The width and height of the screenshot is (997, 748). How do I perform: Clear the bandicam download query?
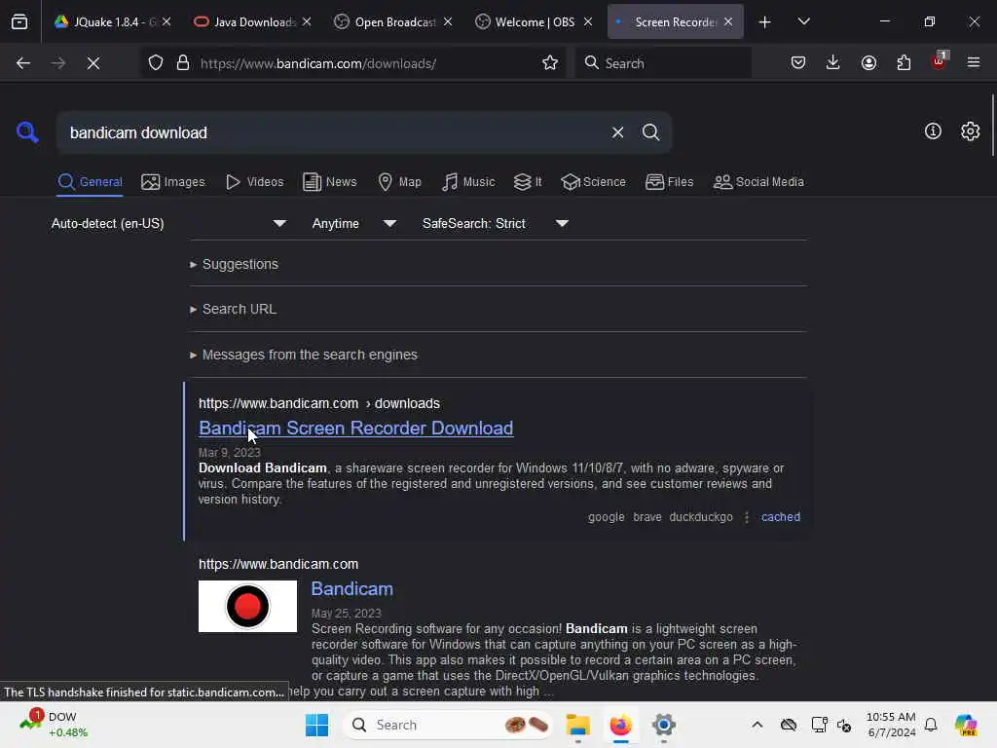(617, 132)
